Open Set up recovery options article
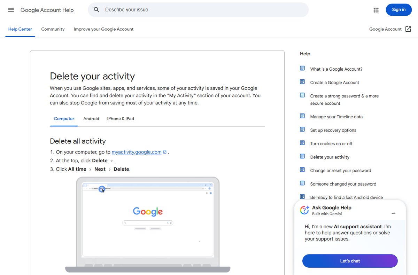 (333, 130)
